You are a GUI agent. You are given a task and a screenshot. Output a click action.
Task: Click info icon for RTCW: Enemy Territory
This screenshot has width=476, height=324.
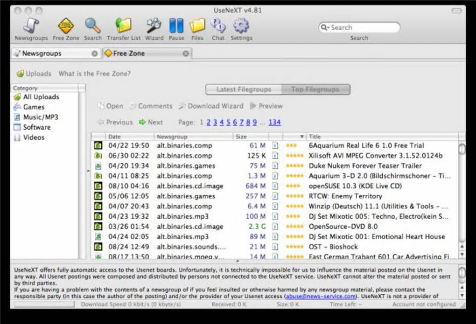coord(275,196)
